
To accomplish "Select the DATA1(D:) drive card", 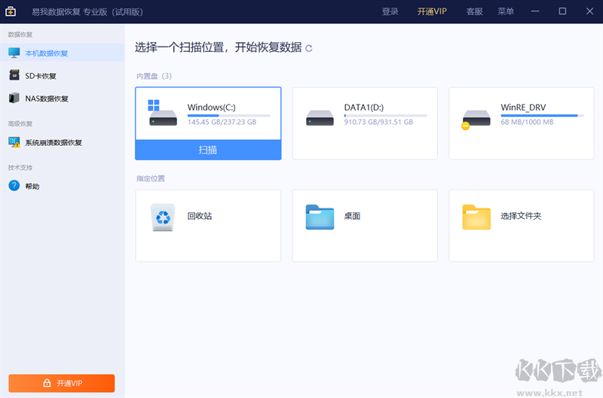I will click(x=365, y=123).
